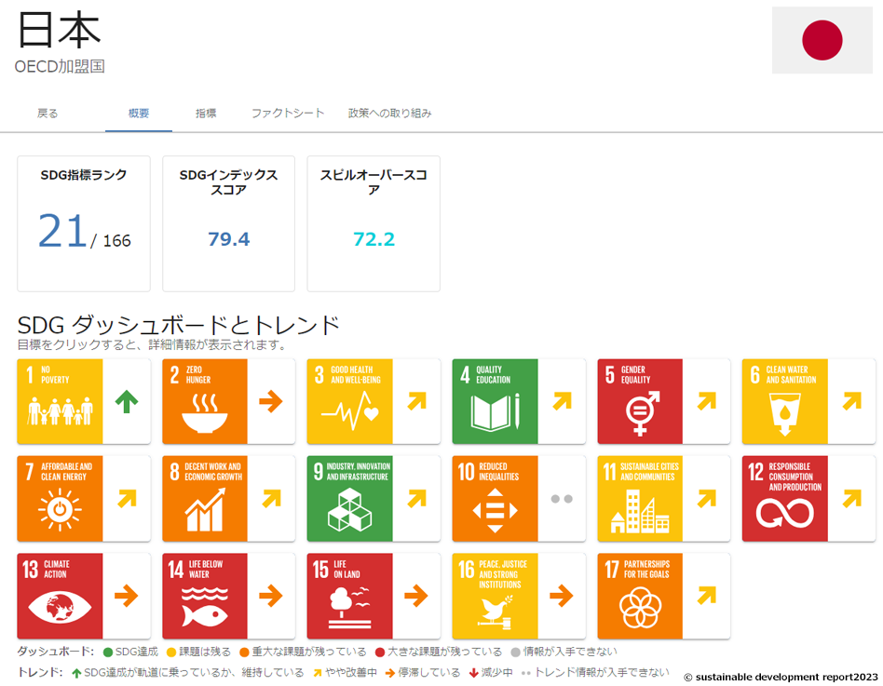Open the SDG 1 No Poverty tile
The width and height of the screenshot is (883, 686).
(60, 401)
